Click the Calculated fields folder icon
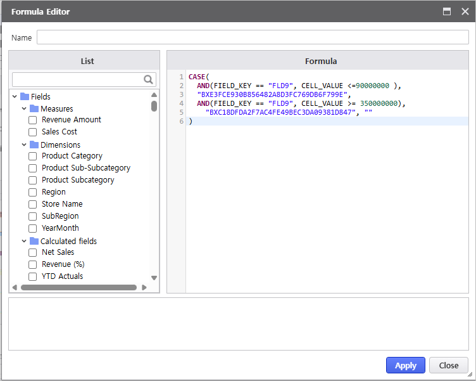Image resolution: width=476 pixels, height=381 pixels. (x=34, y=242)
